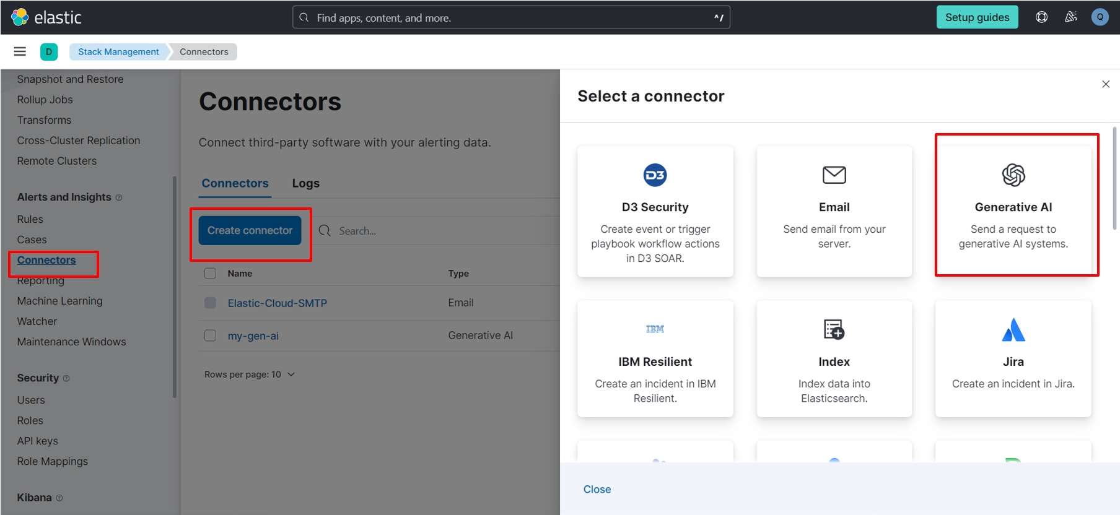Click the Close link in flyout footer

tap(597, 489)
